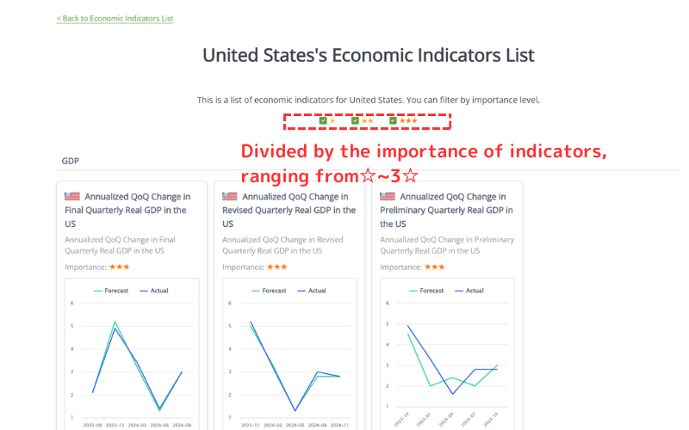
Task: Toggle the two-star importance checkbox
Action: [355, 121]
